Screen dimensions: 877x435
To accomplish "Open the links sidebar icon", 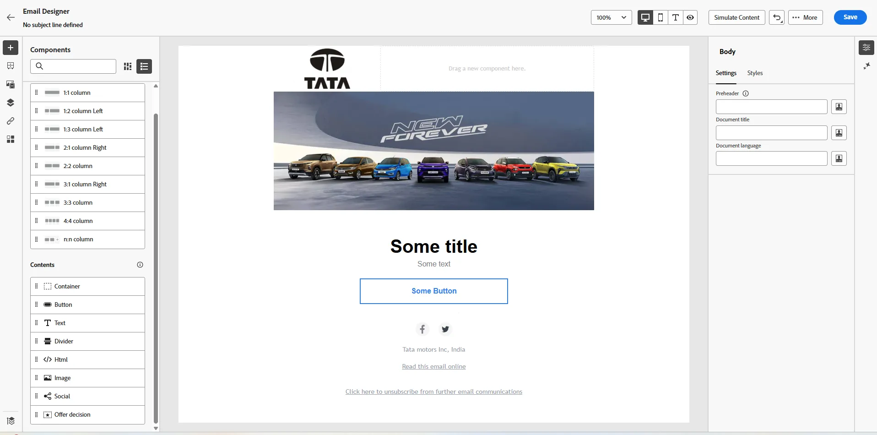I will [x=11, y=121].
